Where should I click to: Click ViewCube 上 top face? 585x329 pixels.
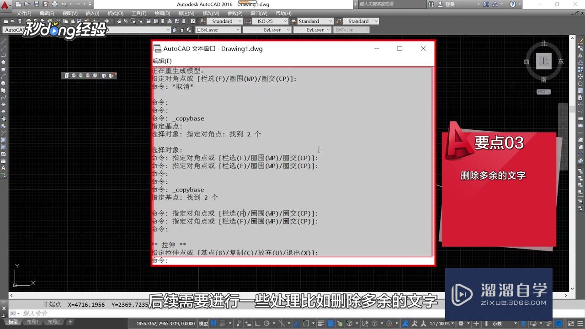click(543, 61)
